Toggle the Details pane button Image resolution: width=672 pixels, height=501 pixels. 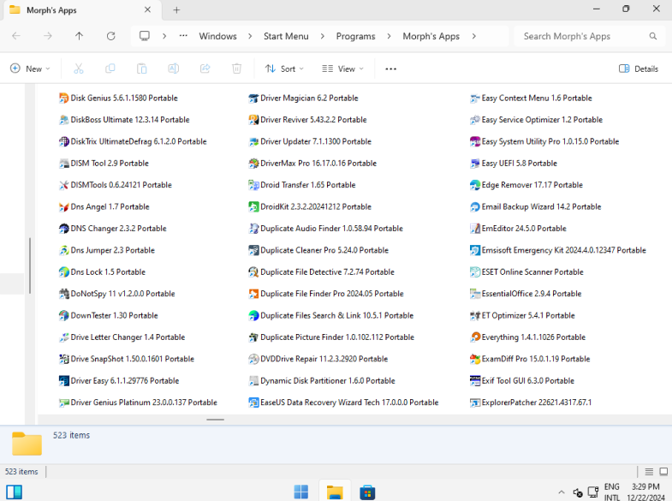[x=639, y=69]
